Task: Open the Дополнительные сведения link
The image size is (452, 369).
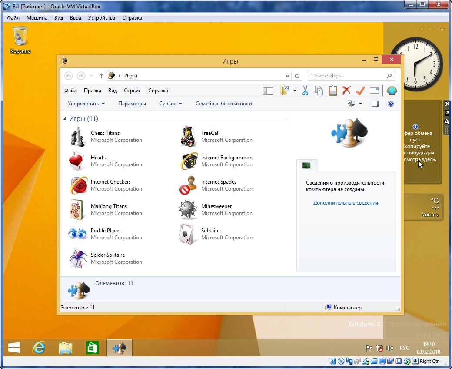Action: 346,203
